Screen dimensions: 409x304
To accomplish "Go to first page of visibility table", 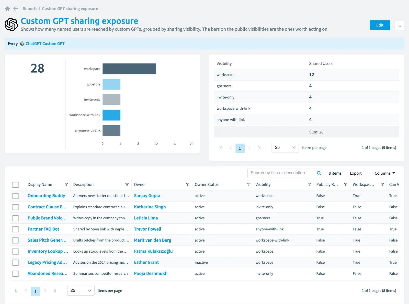I will click(221, 148).
